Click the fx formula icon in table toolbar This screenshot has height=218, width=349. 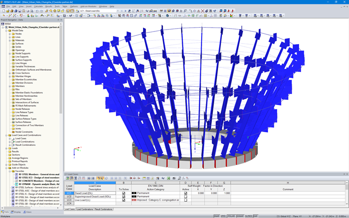tap(183, 178)
